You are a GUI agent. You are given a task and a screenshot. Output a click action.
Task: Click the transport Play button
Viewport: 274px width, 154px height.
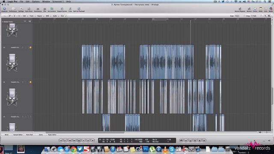click(83, 140)
